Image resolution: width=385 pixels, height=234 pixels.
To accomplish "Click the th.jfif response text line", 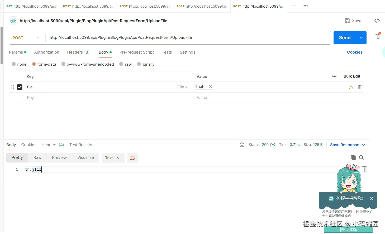I will pos(33,169).
